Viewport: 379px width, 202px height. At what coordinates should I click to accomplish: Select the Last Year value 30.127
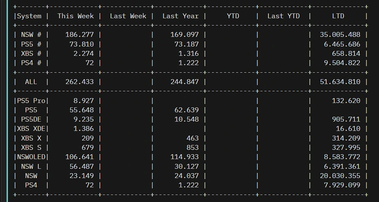click(x=187, y=167)
